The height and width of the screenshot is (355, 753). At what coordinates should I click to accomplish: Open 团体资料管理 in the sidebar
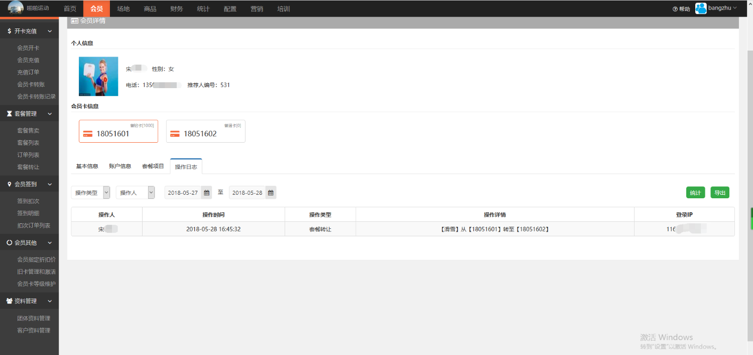(34, 318)
